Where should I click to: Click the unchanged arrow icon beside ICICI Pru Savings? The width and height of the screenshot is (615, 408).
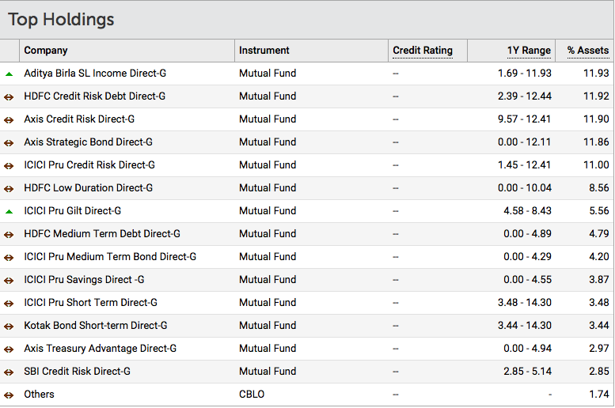tap(9, 280)
